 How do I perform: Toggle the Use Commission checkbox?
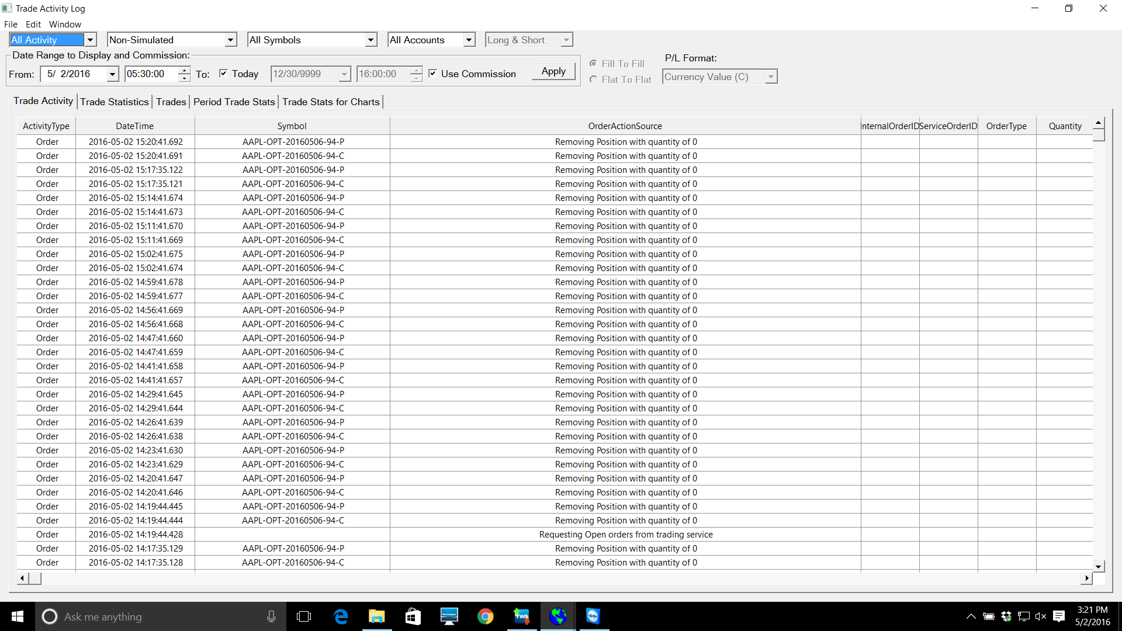[432, 74]
